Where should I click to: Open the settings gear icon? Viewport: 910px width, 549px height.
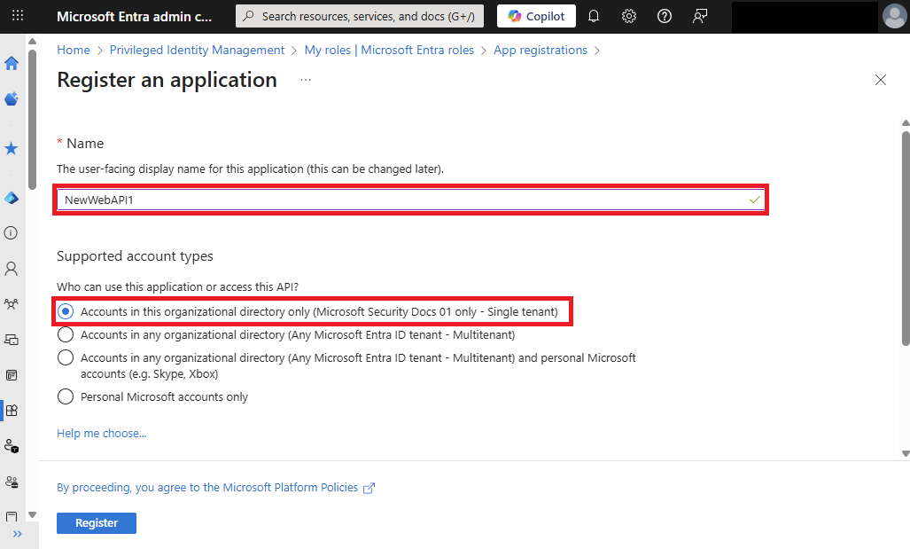point(628,16)
